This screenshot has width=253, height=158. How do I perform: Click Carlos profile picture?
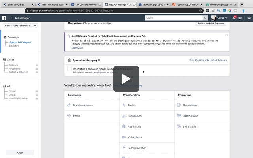[214, 18]
